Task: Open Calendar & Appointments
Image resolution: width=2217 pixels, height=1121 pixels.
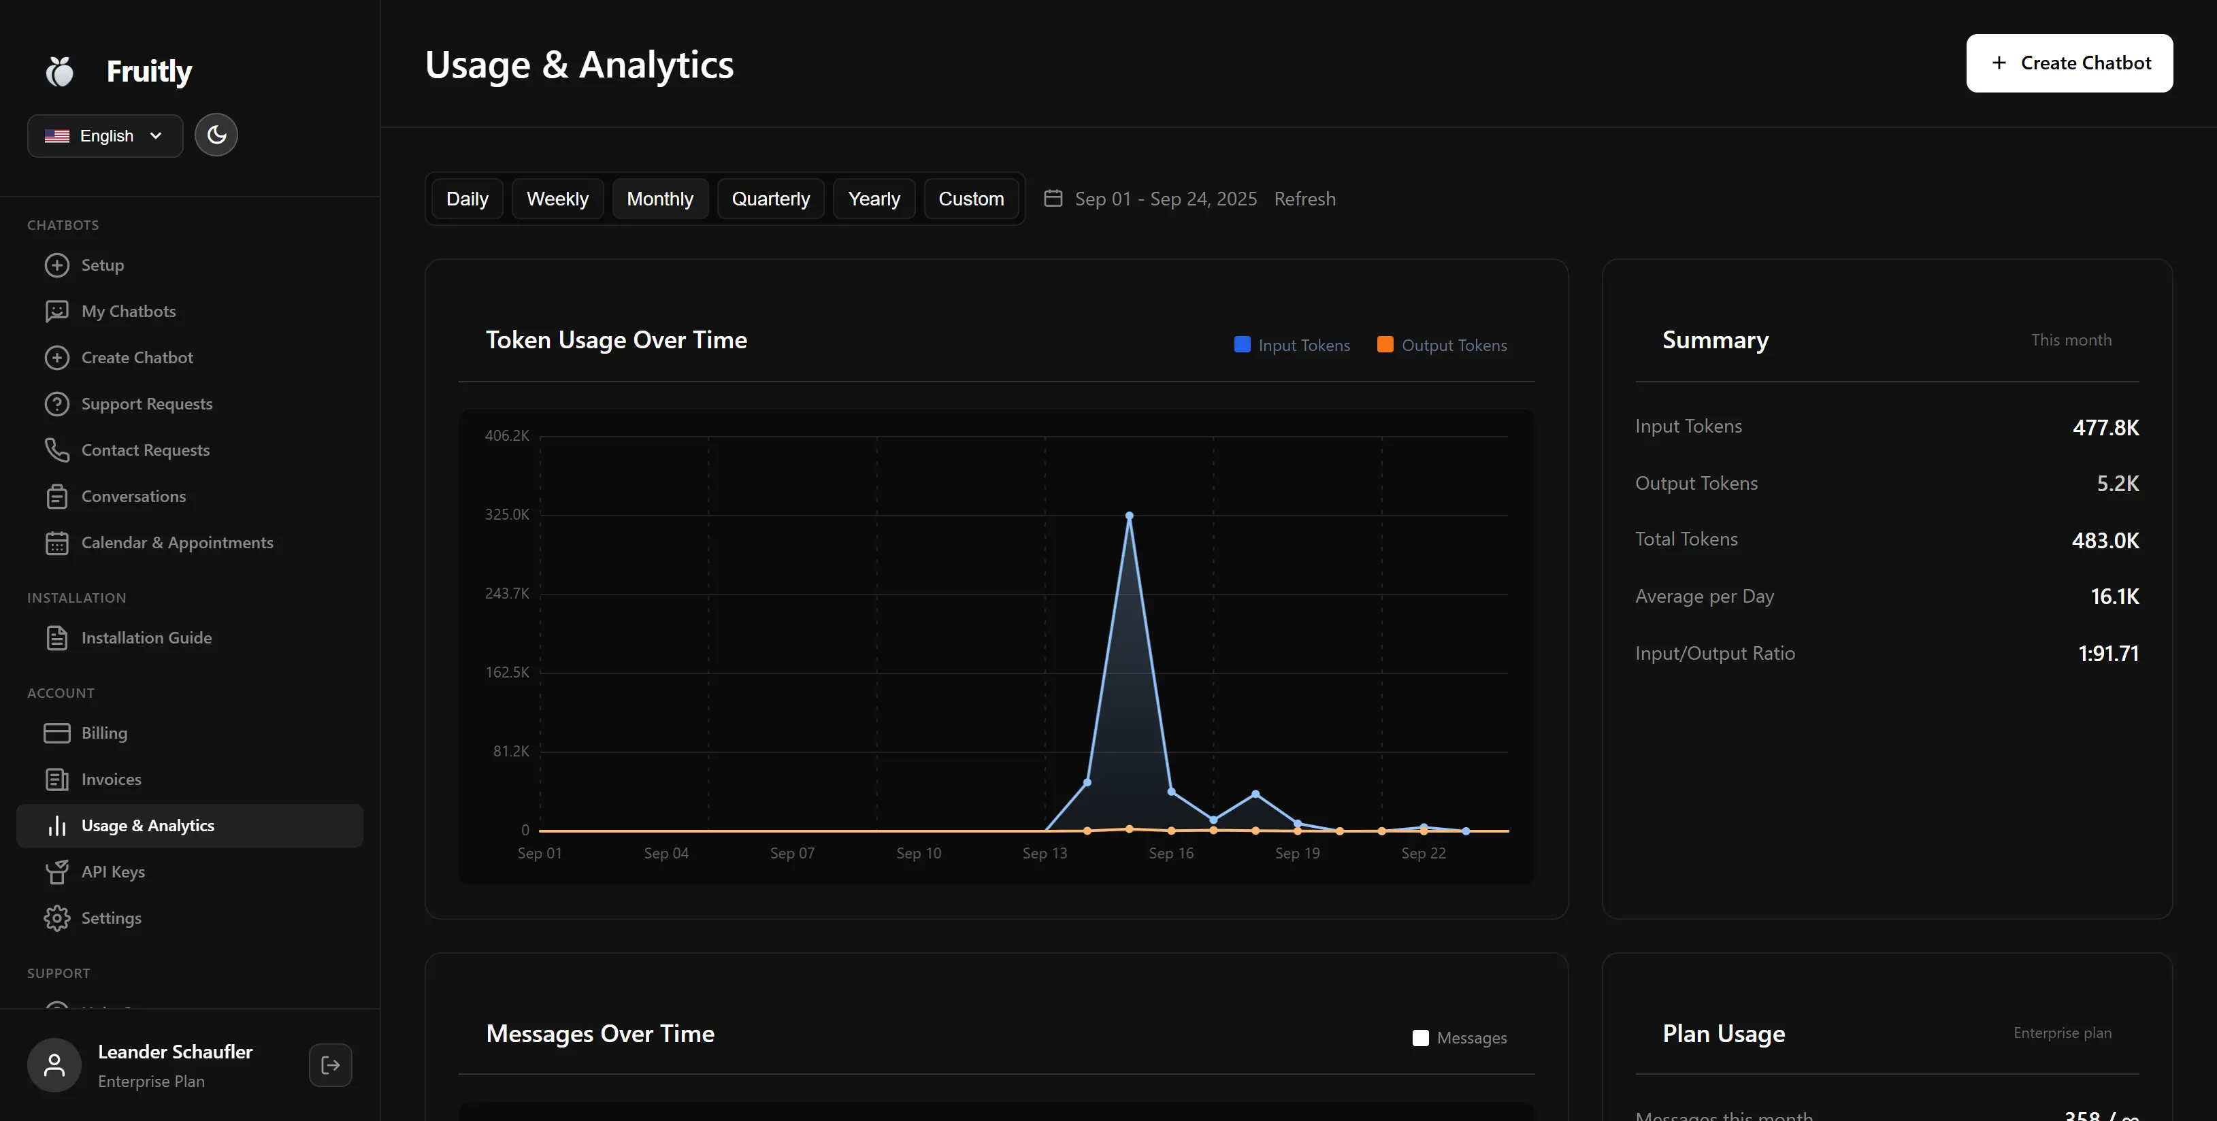Action: pyautogui.click(x=178, y=542)
